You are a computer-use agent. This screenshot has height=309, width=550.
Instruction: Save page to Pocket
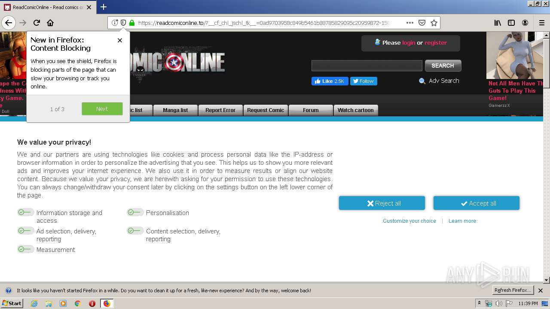tap(422, 23)
